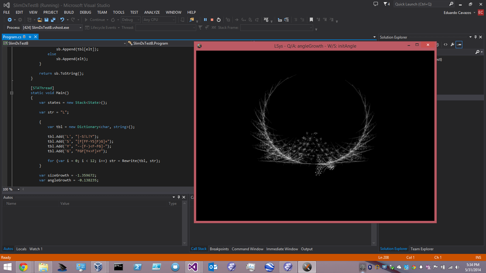Collapse the Main method outlining node
The width and height of the screenshot is (486, 273).
pyautogui.click(x=12, y=93)
